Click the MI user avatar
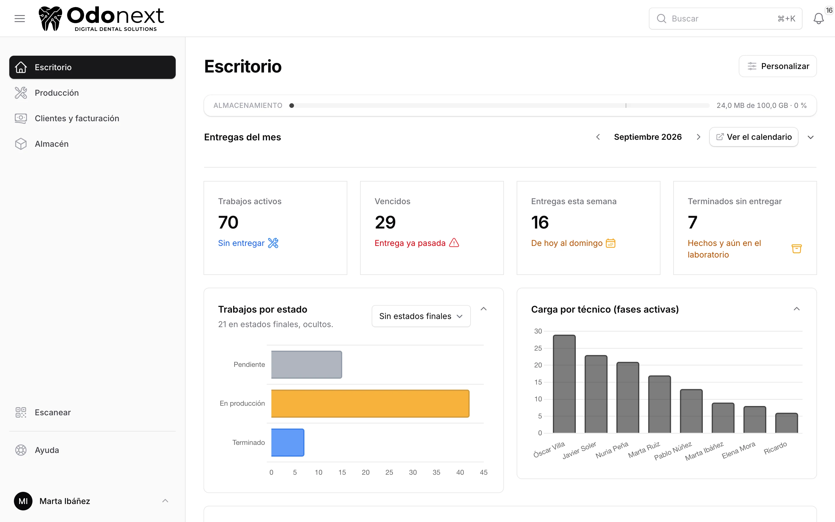This screenshot has height=522, width=835. tap(23, 501)
